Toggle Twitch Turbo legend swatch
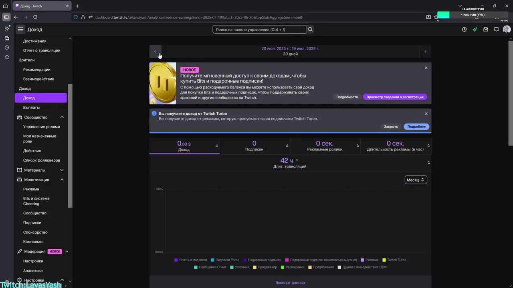Screen dimensions: 513x288 pos(384,260)
